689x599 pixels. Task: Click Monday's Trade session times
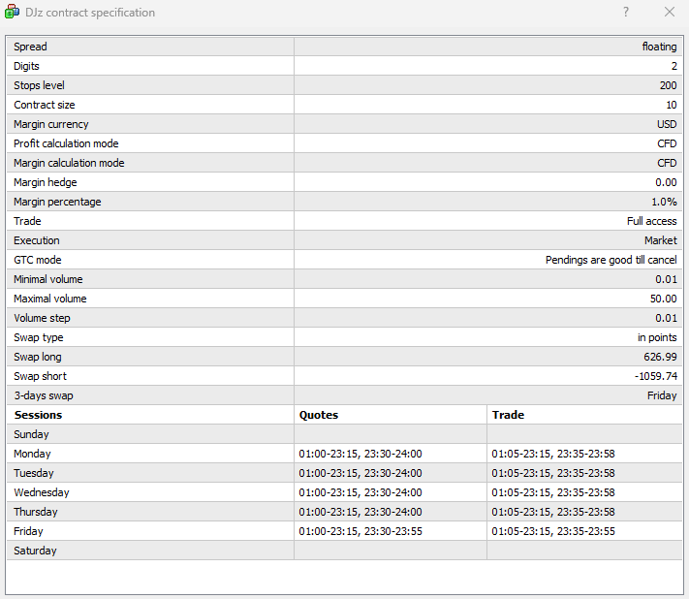[553, 454]
